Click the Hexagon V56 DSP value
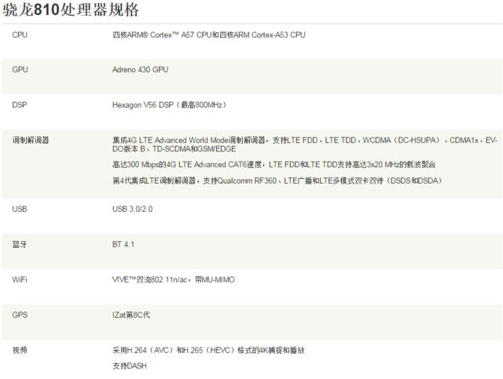The image size is (503, 379). click(x=170, y=105)
